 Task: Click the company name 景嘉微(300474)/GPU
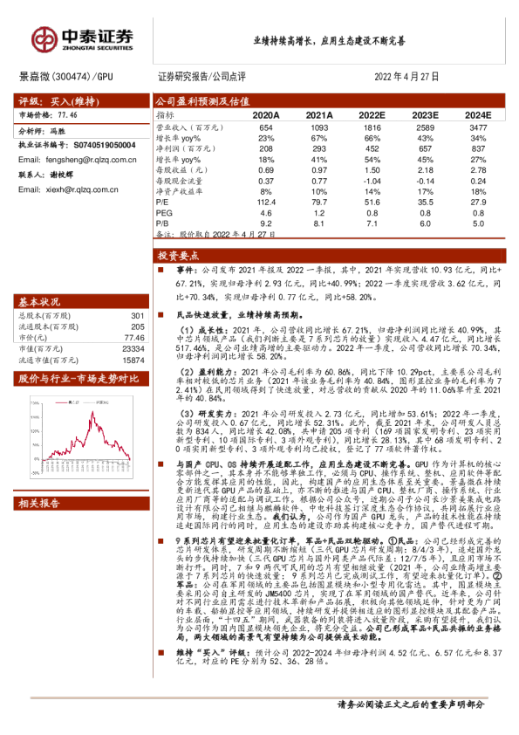point(65,77)
